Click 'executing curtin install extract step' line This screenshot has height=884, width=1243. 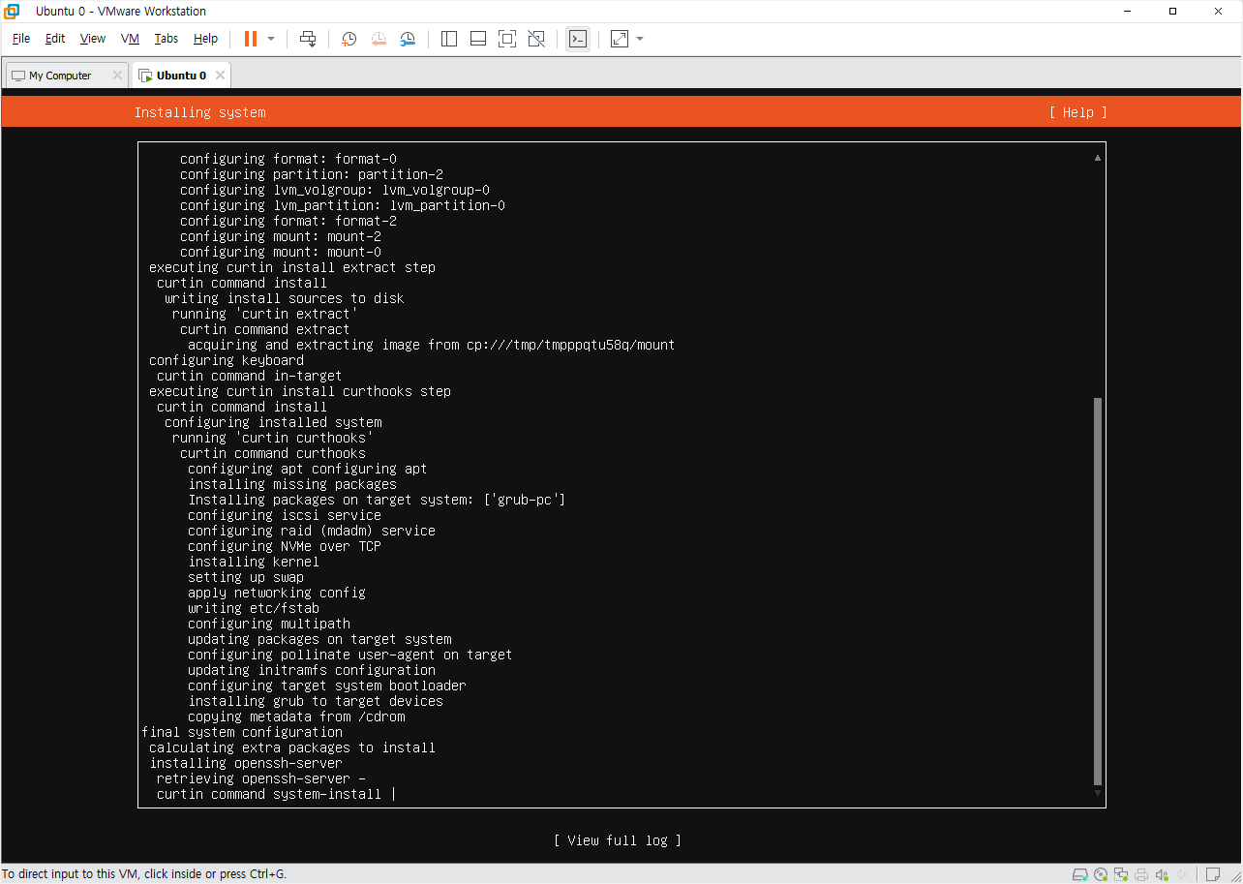point(292,267)
